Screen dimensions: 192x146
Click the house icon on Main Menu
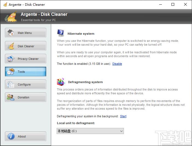pos(11,33)
